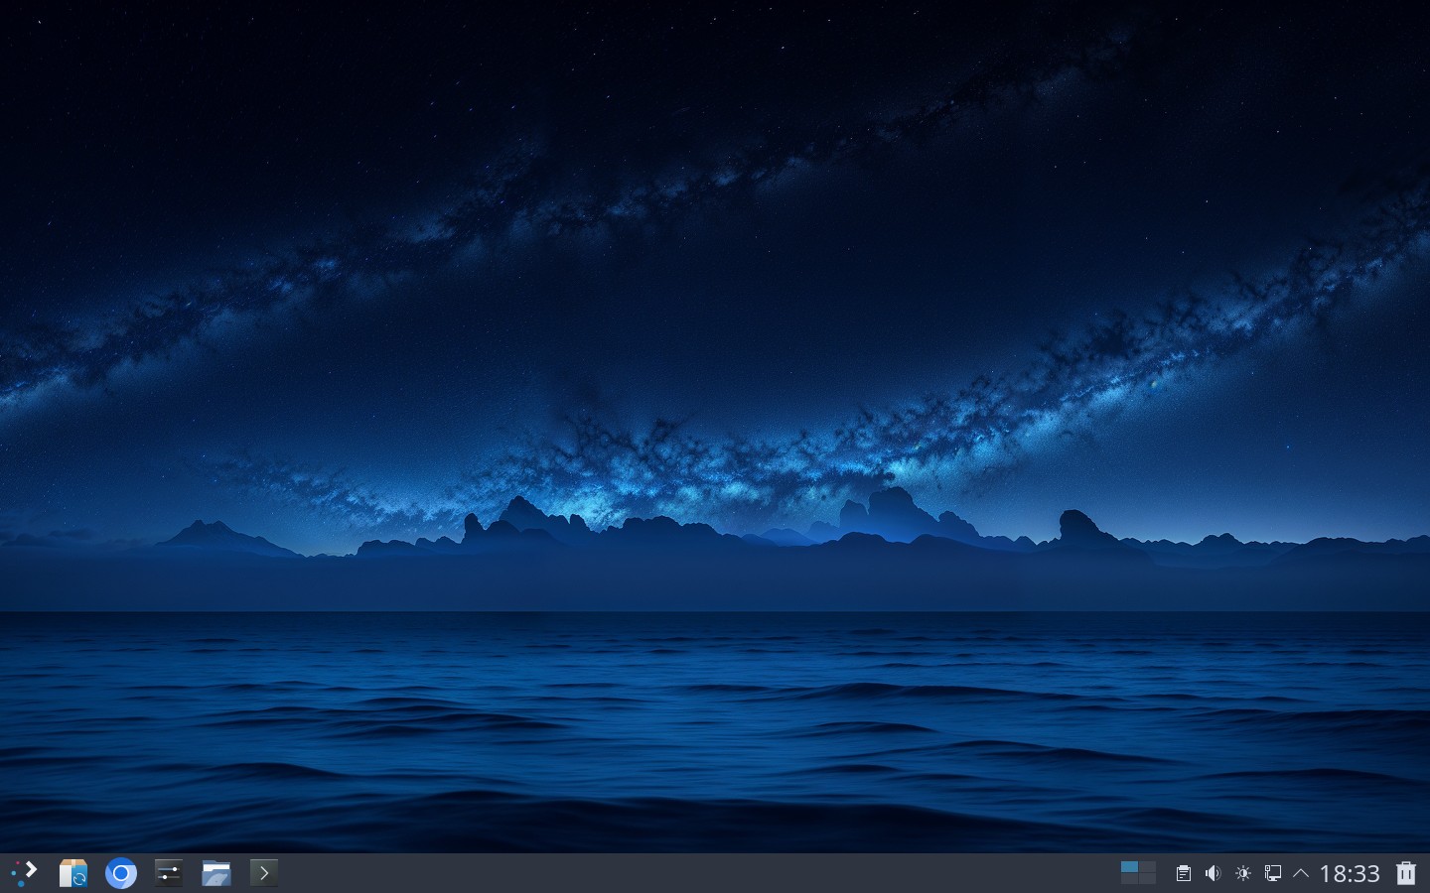
Task: Switch to the bottom-left virtual desktop in pager
Action: (1129, 879)
